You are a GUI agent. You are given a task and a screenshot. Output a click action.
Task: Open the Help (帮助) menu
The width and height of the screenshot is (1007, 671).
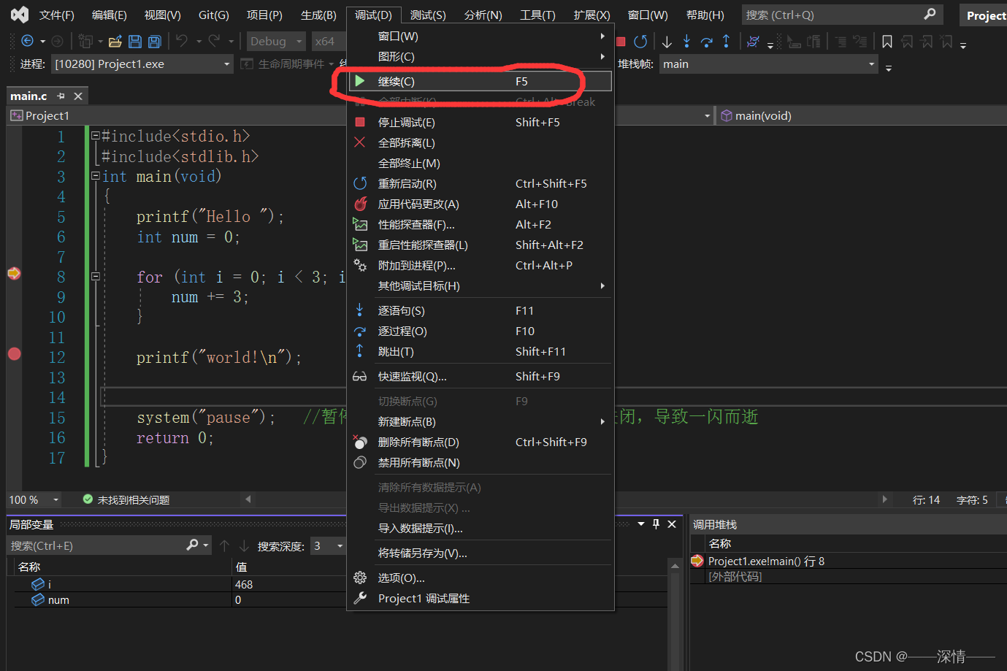[x=705, y=15]
